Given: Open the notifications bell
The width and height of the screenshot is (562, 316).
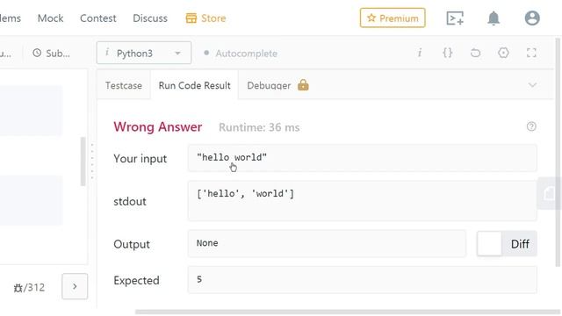Looking at the screenshot, I should click(494, 18).
